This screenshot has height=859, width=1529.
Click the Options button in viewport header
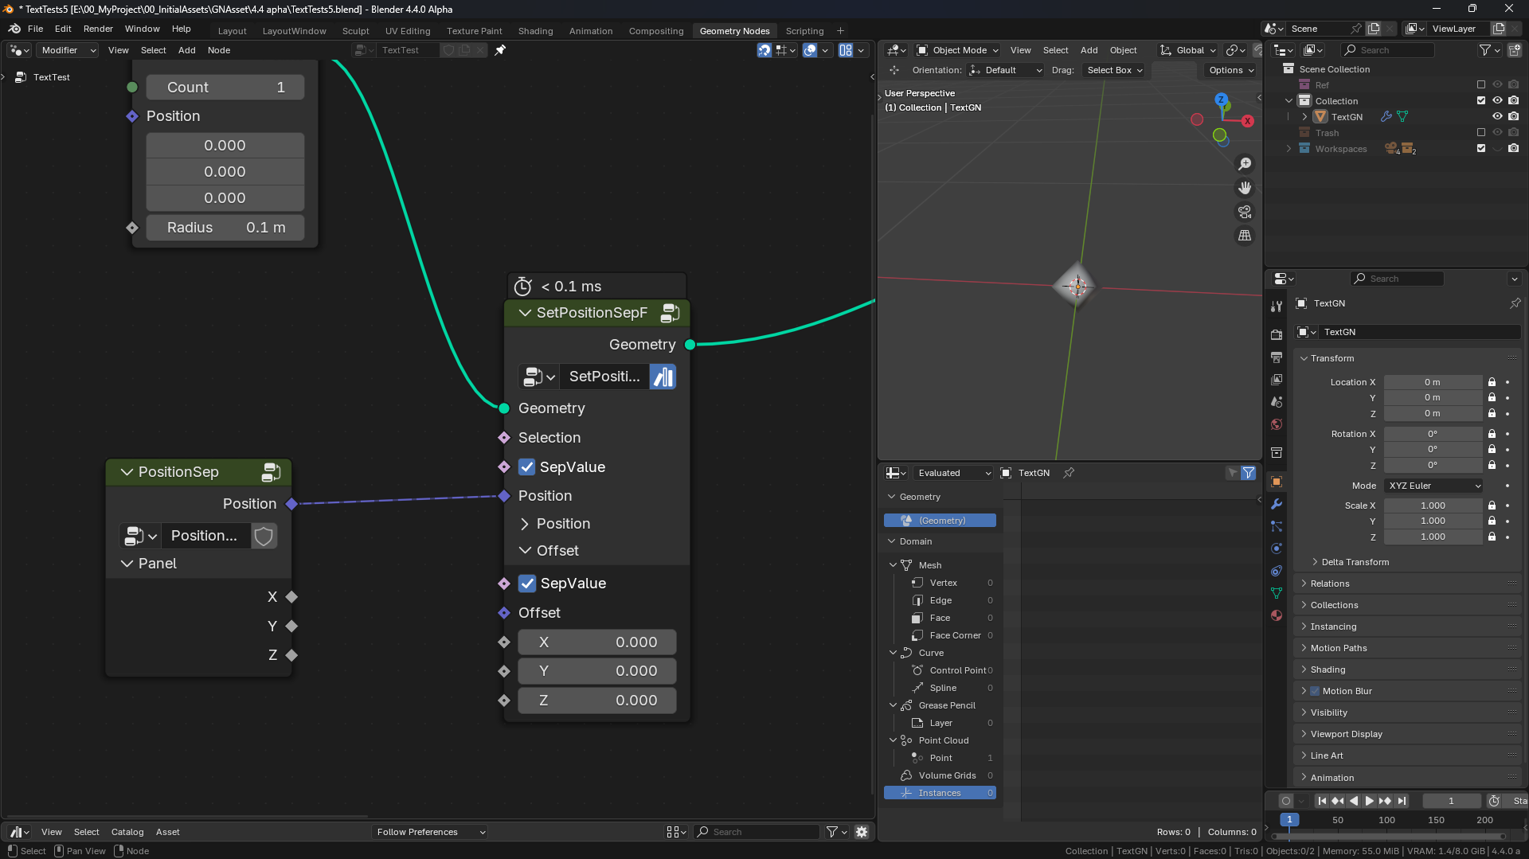coord(1230,70)
